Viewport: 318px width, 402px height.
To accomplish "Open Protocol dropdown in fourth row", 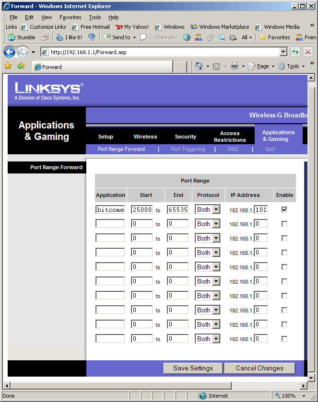I will coord(207,253).
